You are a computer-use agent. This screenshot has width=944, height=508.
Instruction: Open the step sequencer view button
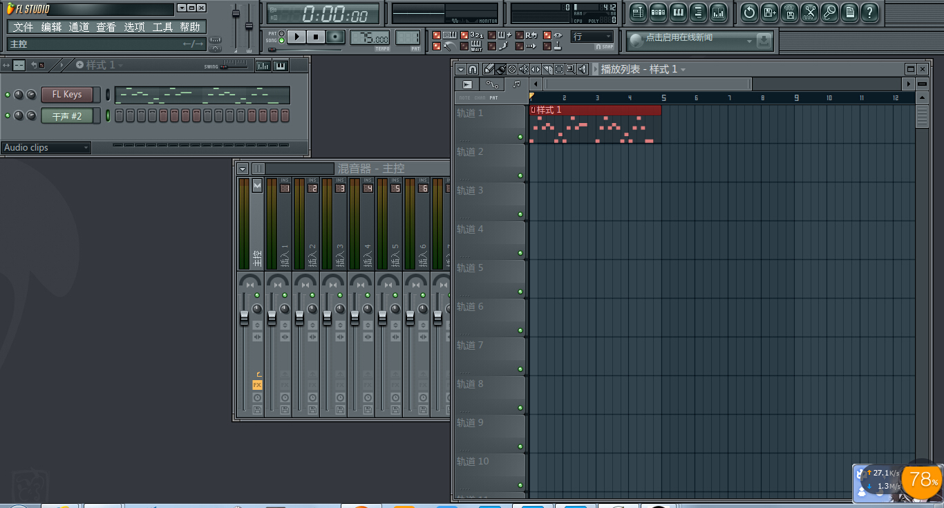point(658,12)
